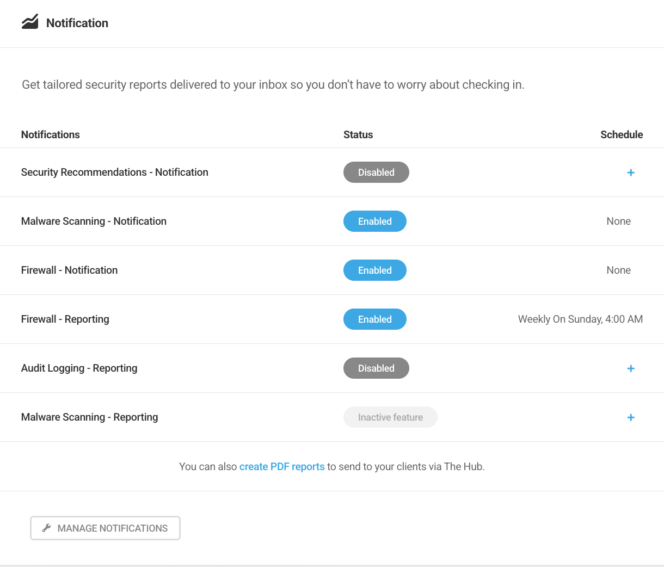The image size is (664, 567).
Task: Add a schedule for Malware Scanning reporting
Action: (x=631, y=417)
